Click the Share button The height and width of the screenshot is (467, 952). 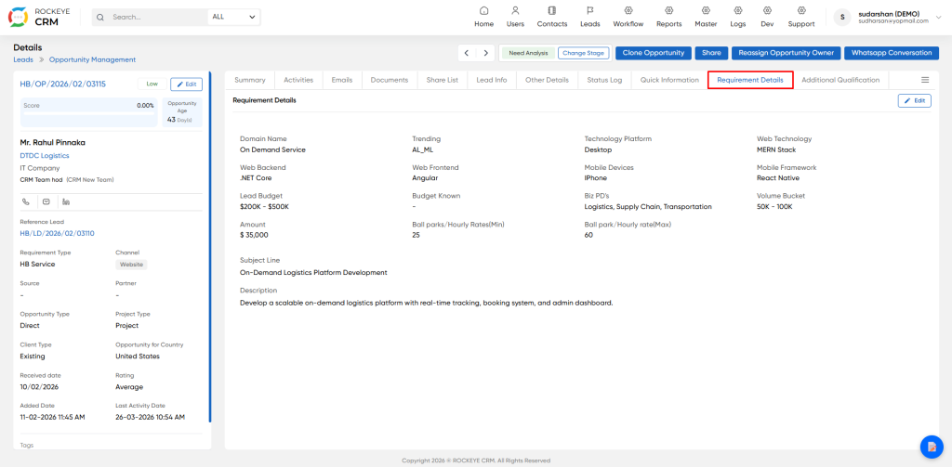(711, 53)
